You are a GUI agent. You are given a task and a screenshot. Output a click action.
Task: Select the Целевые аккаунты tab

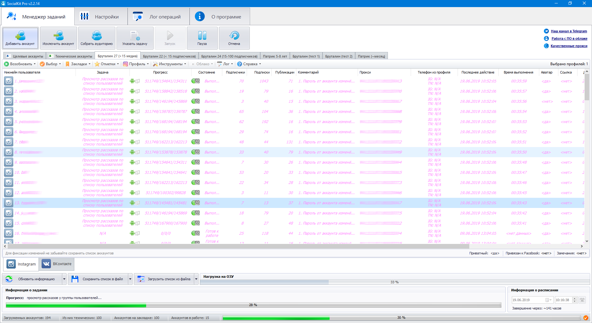[x=25, y=56]
